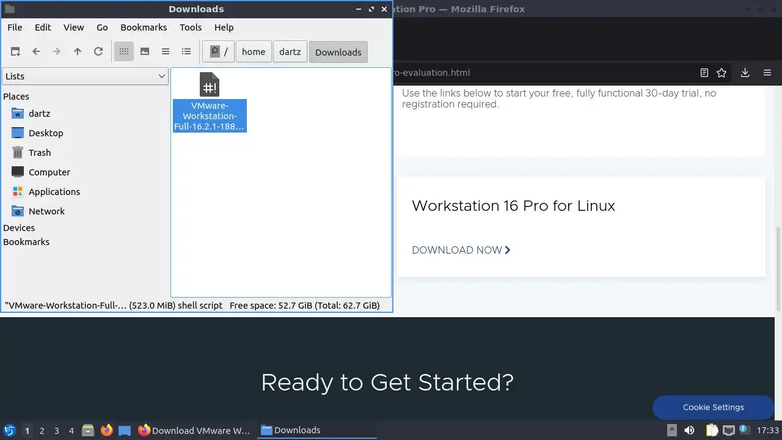
Task: Expand the Bookmarks section in sidebar
Action: coord(26,242)
